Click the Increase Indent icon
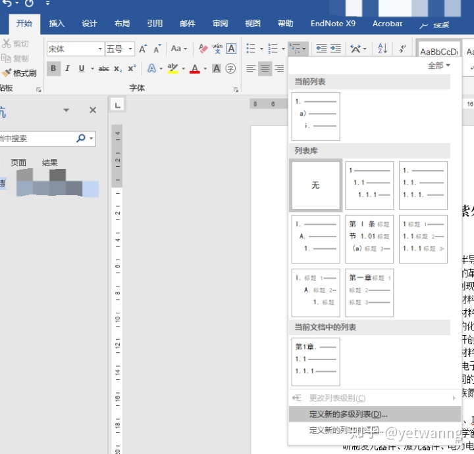The image size is (474, 454). 336,48
